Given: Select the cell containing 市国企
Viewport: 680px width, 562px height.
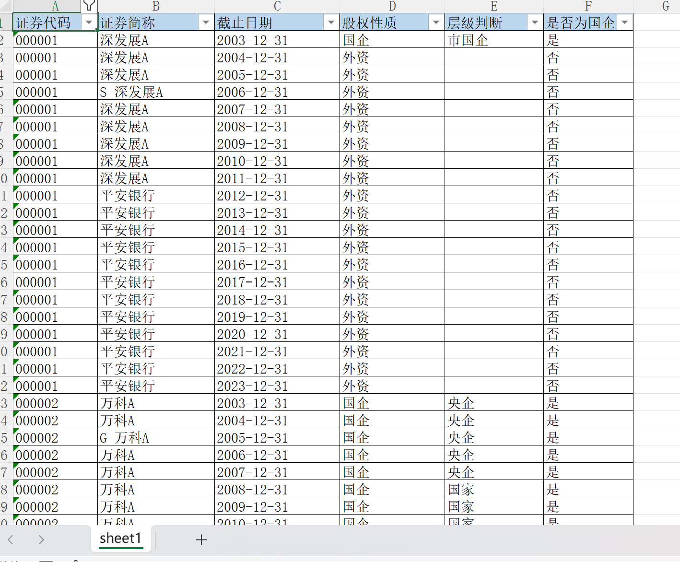Looking at the screenshot, I should (x=494, y=40).
